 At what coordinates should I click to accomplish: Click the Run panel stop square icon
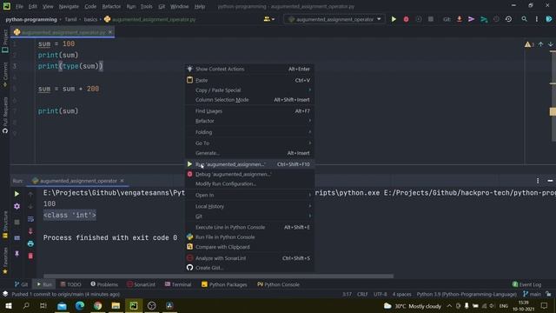point(17,222)
